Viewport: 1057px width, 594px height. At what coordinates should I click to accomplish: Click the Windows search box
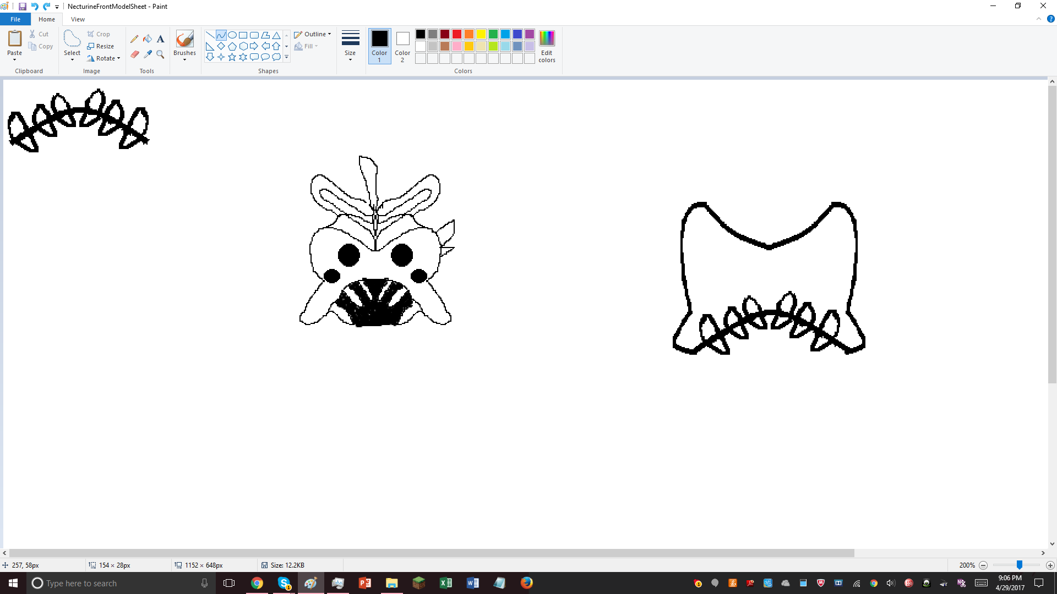click(x=120, y=583)
